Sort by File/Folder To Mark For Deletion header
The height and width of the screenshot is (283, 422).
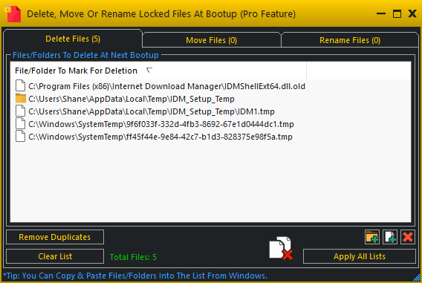pos(158,71)
